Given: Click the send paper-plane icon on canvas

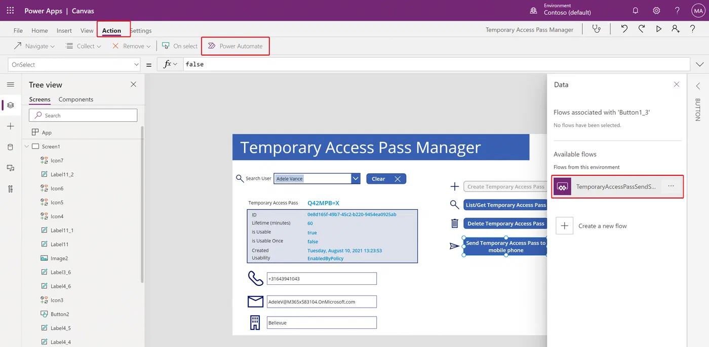Looking at the screenshot, I should pyautogui.click(x=454, y=246).
